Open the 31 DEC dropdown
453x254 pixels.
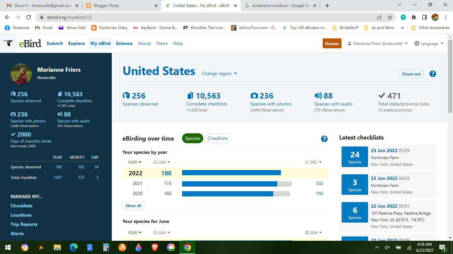point(313,162)
